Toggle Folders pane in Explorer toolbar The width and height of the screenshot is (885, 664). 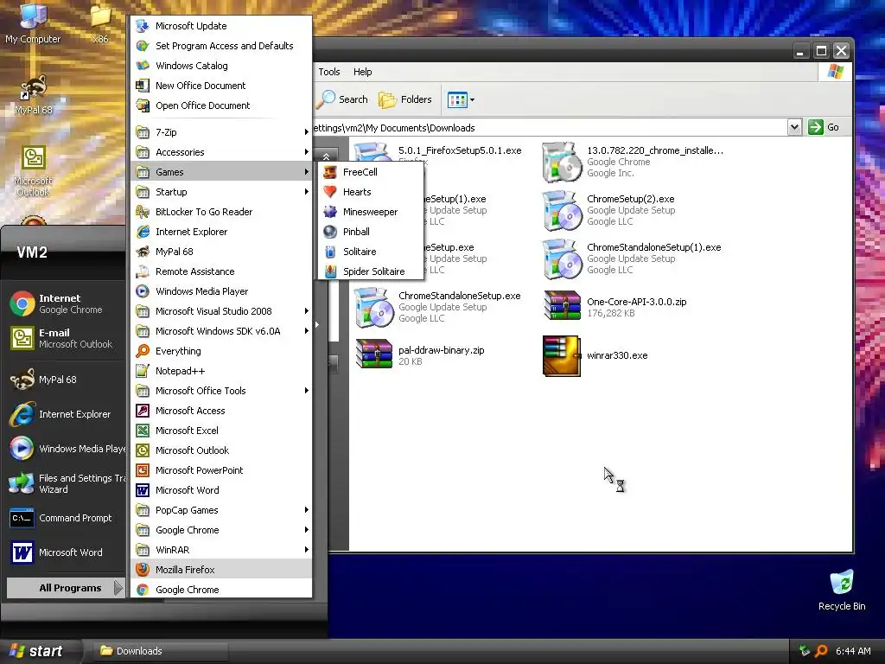(x=405, y=99)
